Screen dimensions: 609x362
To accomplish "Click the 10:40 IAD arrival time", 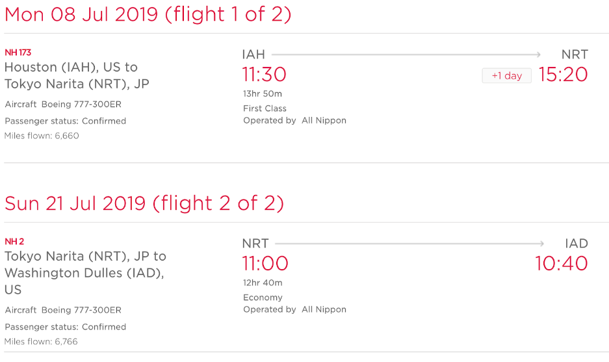I will (x=562, y=263).
